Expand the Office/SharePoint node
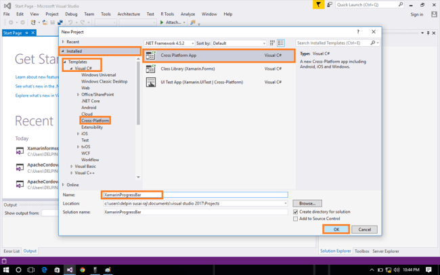The width and height of the screenshot is (440, 275). pos(78,95)
